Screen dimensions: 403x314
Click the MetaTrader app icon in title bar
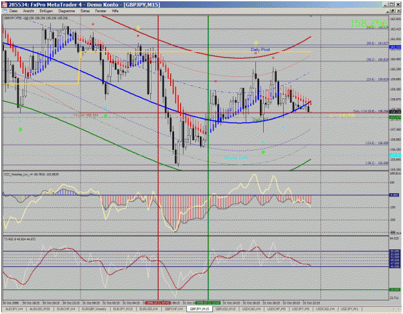pyautogui.click(x=4, y=5)
